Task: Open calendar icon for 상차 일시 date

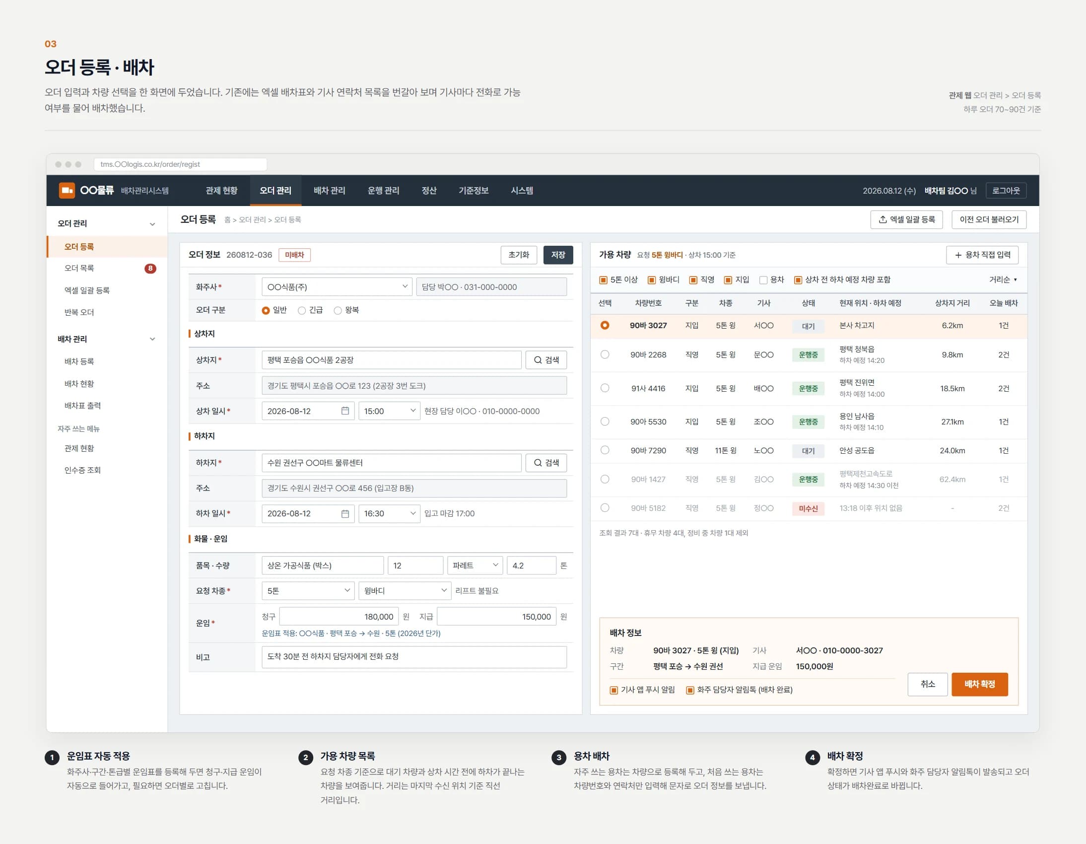Action: [x=345, y=411]
